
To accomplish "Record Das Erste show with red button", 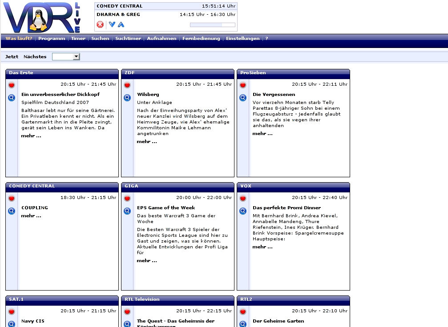I will pos(12,85).
